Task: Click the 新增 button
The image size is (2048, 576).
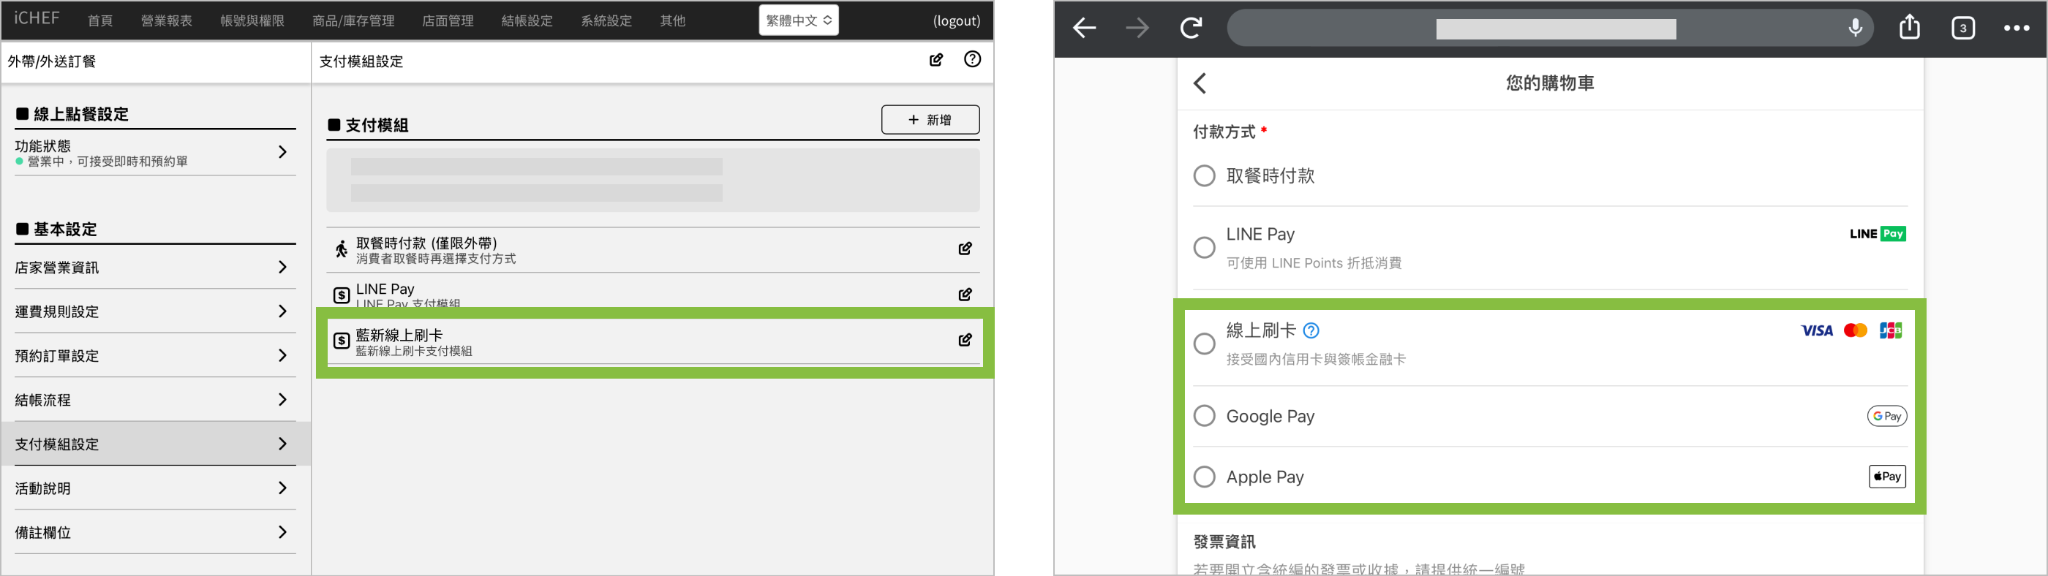Action: tap(930, 120)
